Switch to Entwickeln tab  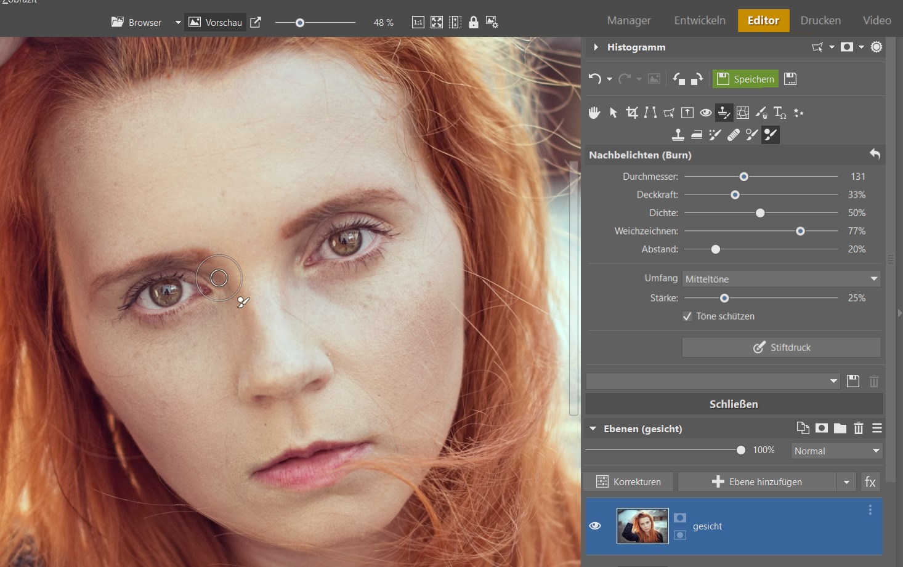click(700, 20)
